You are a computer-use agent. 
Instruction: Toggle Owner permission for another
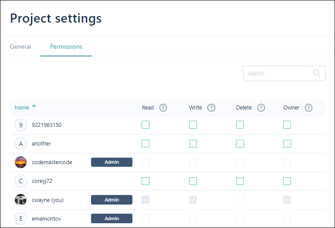click(287, 144)
